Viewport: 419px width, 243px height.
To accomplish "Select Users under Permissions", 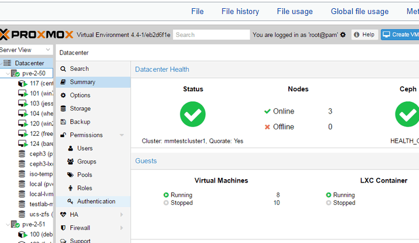I will [x=93, y=148].
